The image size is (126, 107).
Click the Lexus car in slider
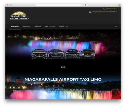click(x=73, y=54)
